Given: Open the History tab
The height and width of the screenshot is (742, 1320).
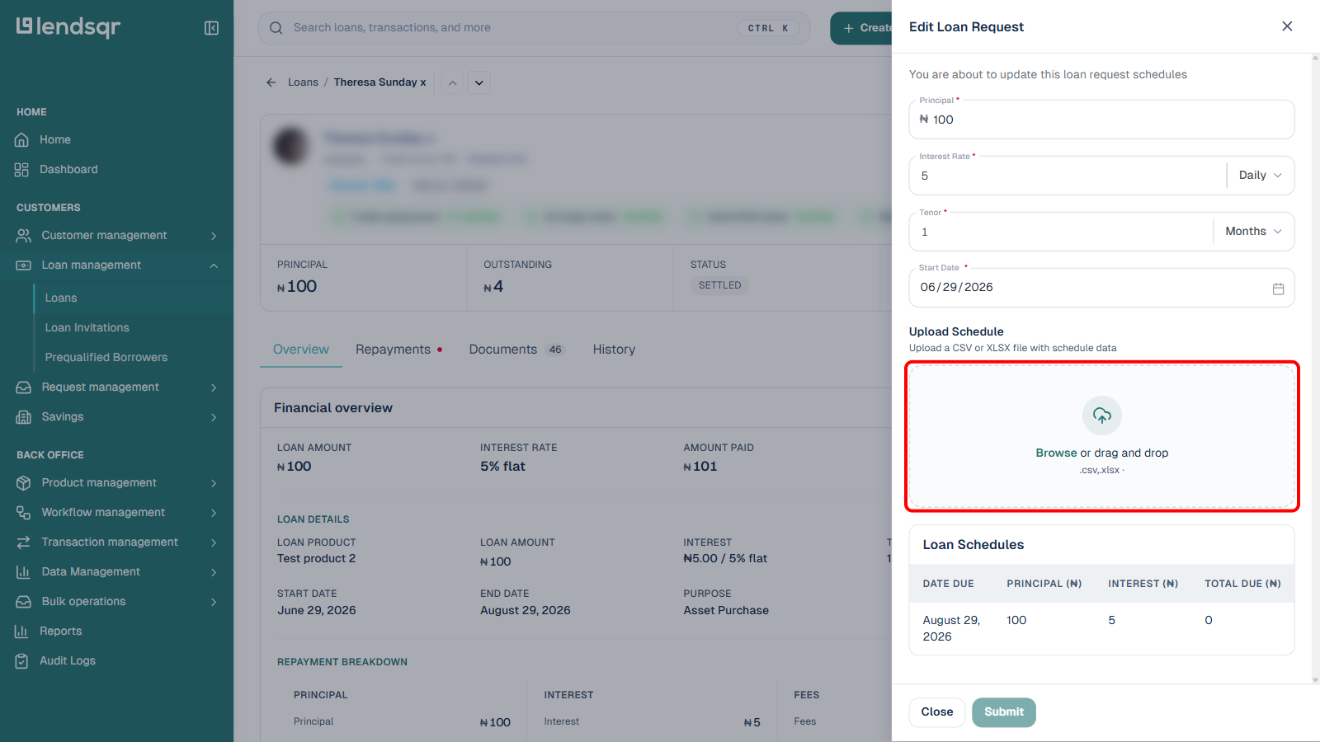Looking at the screenshot, I should (x=614, y=350).
